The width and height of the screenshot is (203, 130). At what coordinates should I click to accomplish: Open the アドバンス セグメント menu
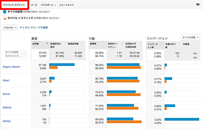(x=14, y=5)
